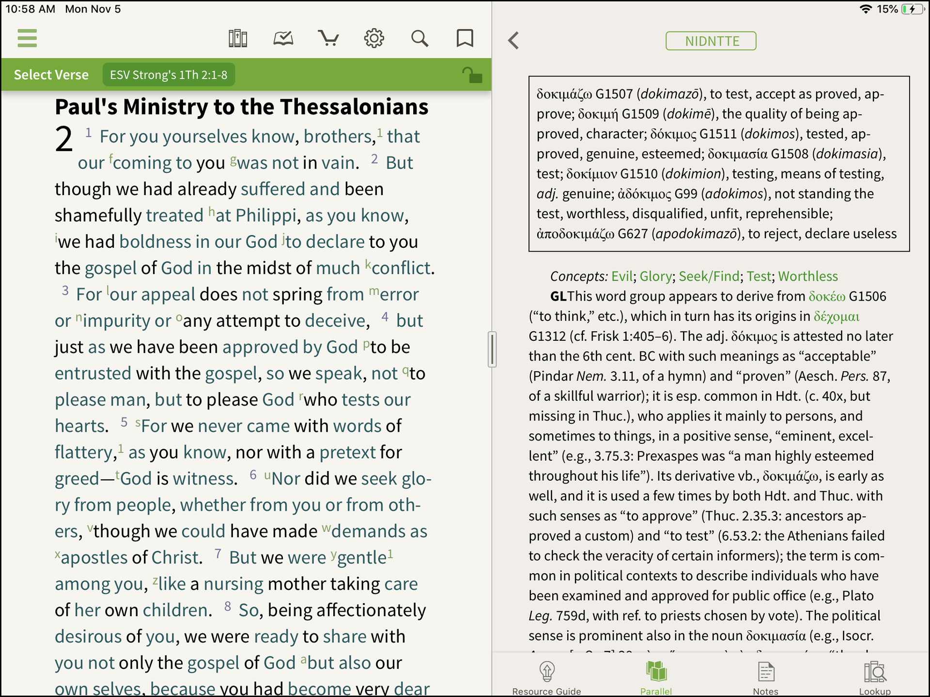Tap the Strong's word "impurity"

[x=117, y=320]
